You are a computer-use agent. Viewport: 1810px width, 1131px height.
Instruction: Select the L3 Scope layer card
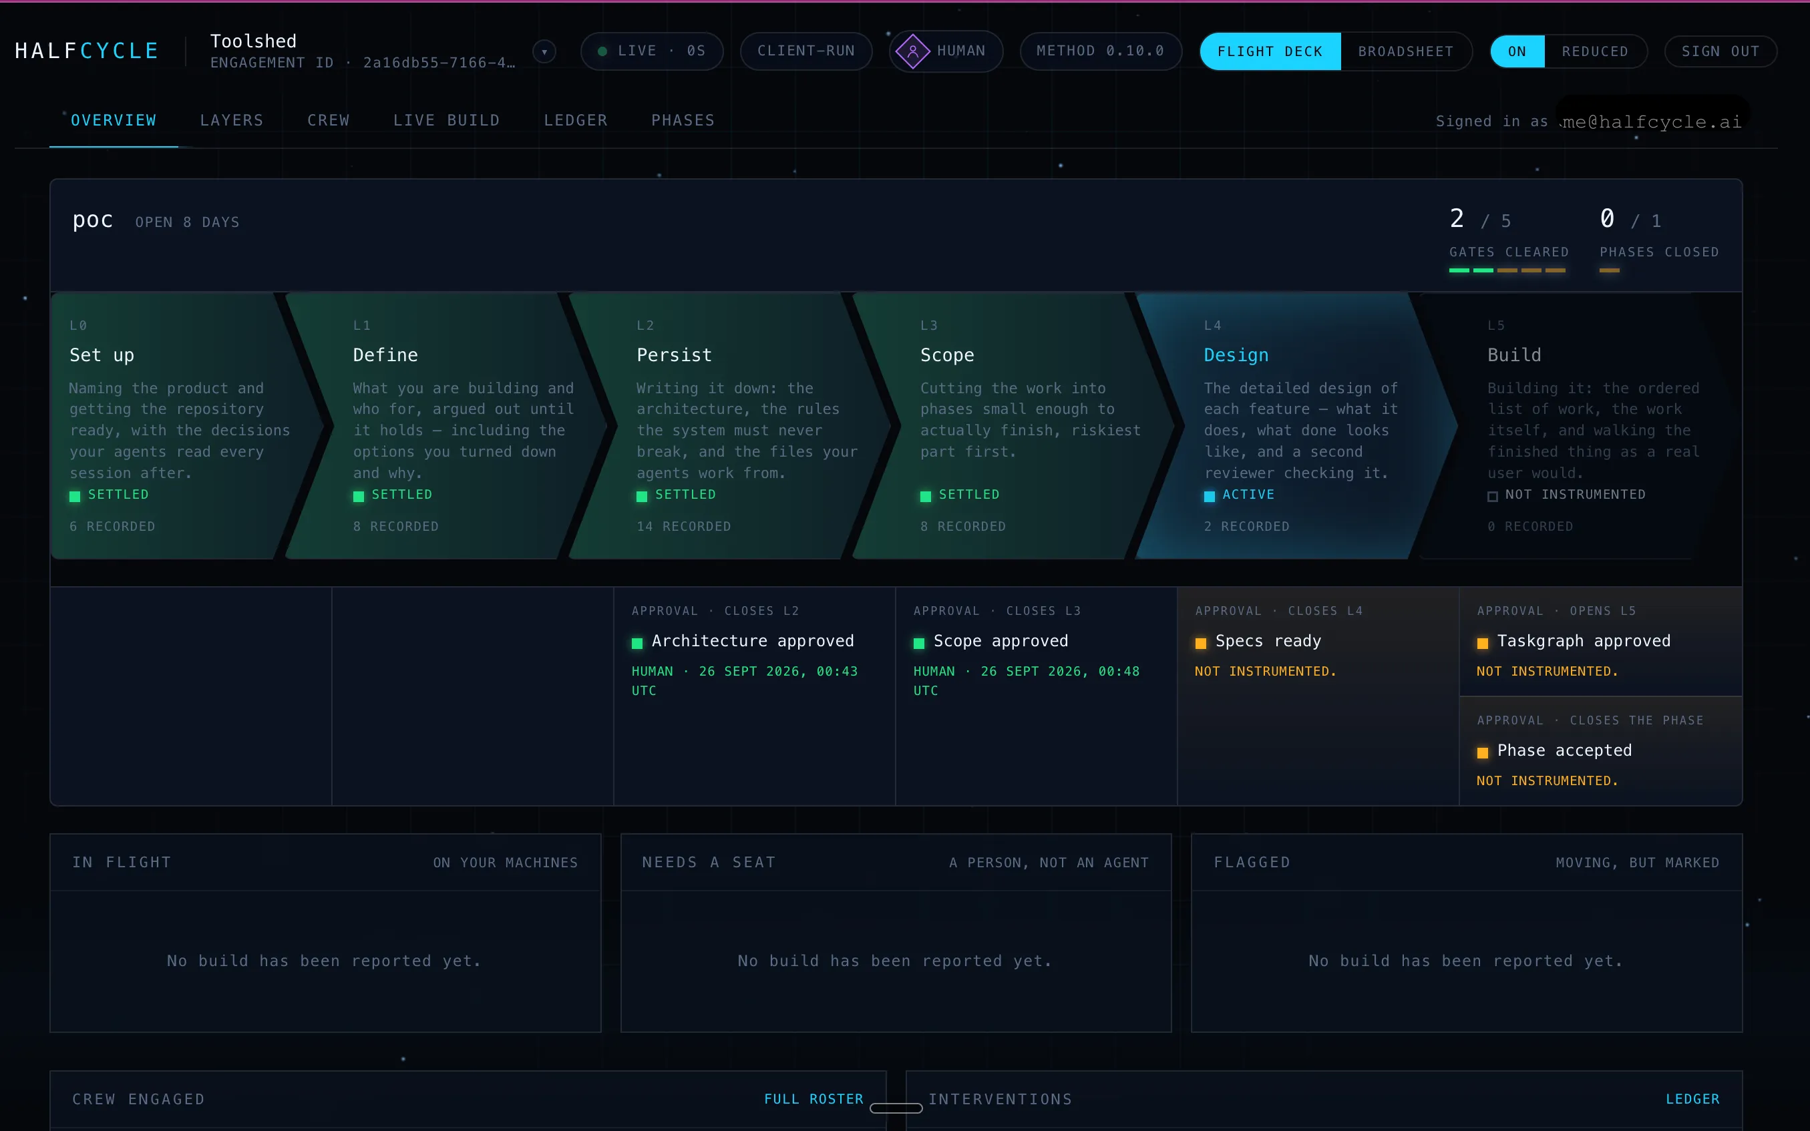pos(1014,425)
